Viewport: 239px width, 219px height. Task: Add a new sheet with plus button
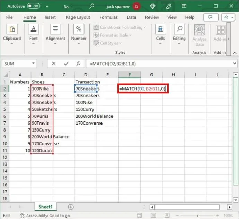(71, 207)
